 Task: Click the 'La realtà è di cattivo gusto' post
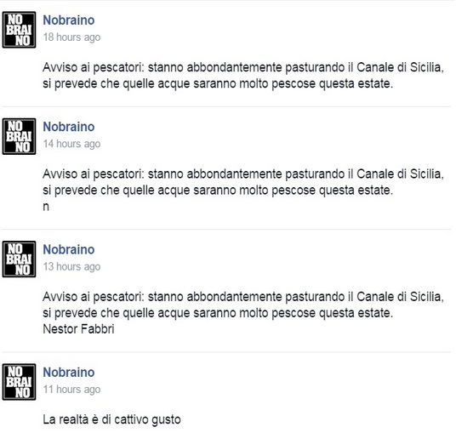(x=111, y=419)
